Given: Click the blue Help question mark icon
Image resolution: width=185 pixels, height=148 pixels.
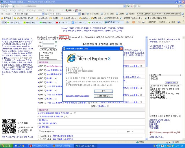Looking at the screenshot, I should coord(179,22).
